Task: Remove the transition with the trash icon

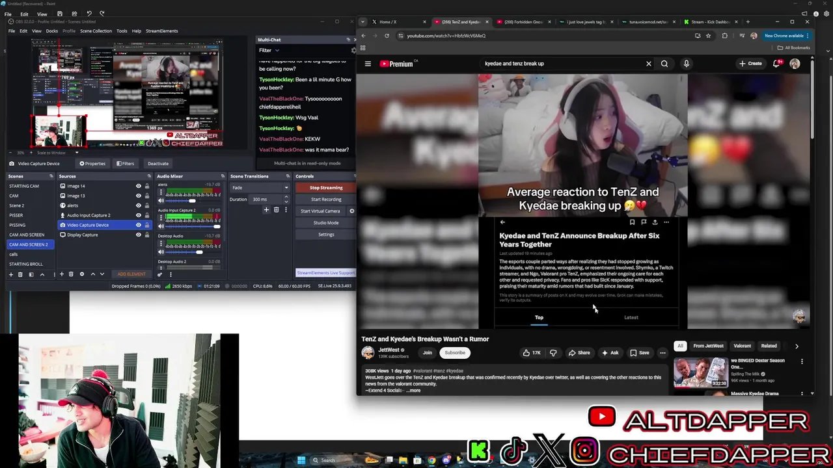Action: click(276, 209)
